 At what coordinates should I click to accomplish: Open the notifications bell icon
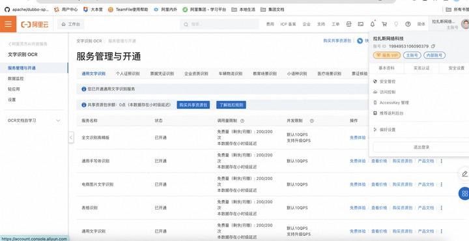pyautogui.click(x=373, y=24)
